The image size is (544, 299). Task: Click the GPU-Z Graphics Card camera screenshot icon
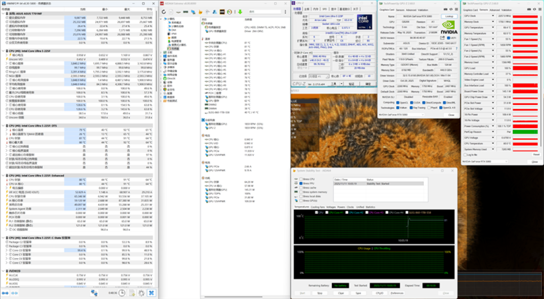point(445,10)
